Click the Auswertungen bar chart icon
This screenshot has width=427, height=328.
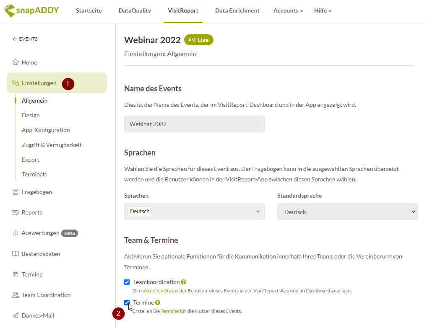point(16,233)
